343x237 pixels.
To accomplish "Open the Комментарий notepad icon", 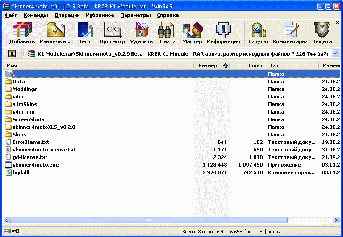I will click(x=291, y=30).
